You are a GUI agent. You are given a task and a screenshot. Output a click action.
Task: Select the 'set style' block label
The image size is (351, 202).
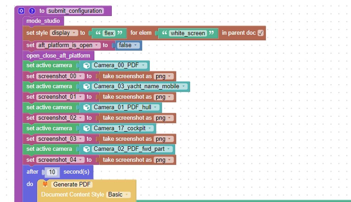coord(37,33)
